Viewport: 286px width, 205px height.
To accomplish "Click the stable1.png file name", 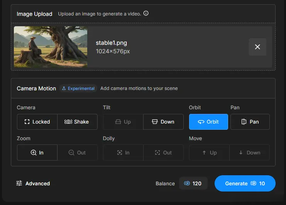I will (x=111, y=43).
